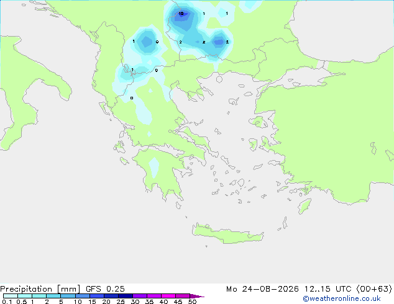Pick the 10–15 mm legend color swatch
The image size is (394, 304).
tap(83, 296)
